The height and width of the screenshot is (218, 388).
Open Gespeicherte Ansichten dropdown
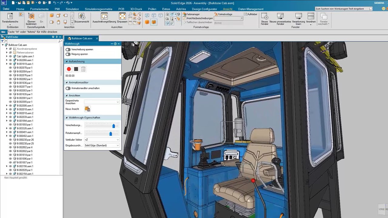pyautogui.click(x=102, y=102)
